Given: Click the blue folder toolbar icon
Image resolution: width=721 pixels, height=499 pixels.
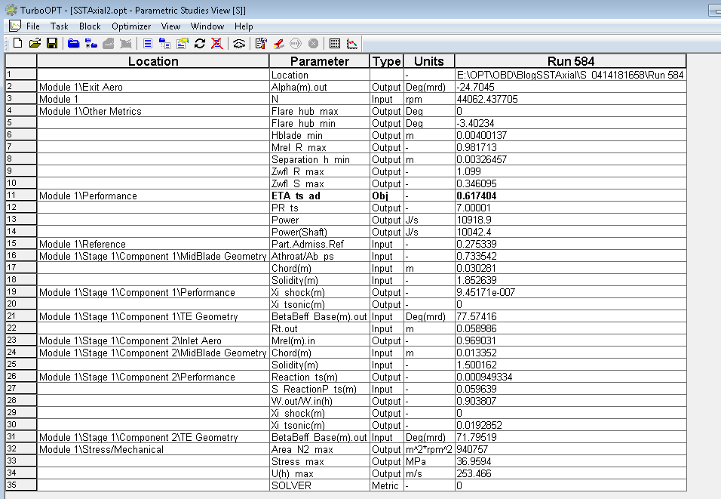Looking at the screenshot, I should (74, 44).
